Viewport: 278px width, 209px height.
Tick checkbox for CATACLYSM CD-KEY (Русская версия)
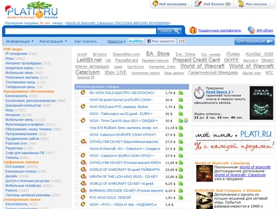(77, 162)
